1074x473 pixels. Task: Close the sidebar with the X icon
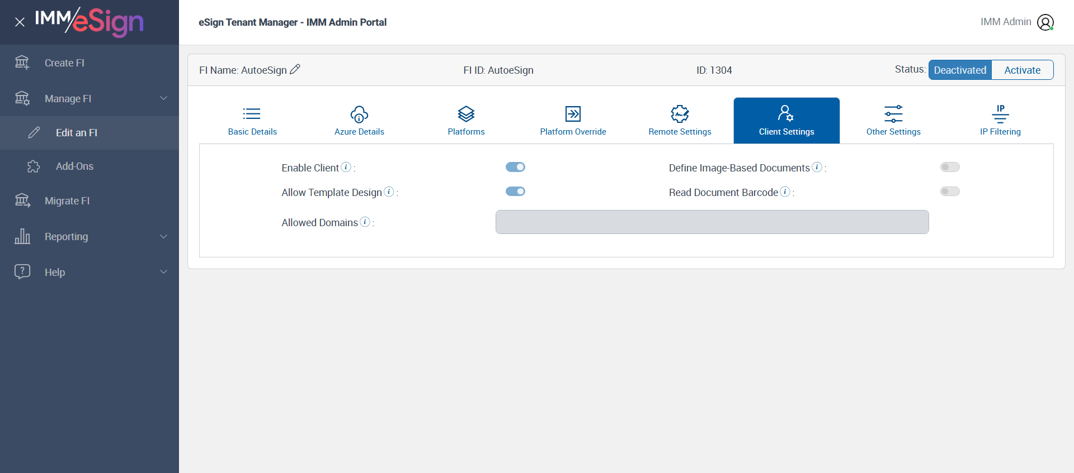pos(20,22)
